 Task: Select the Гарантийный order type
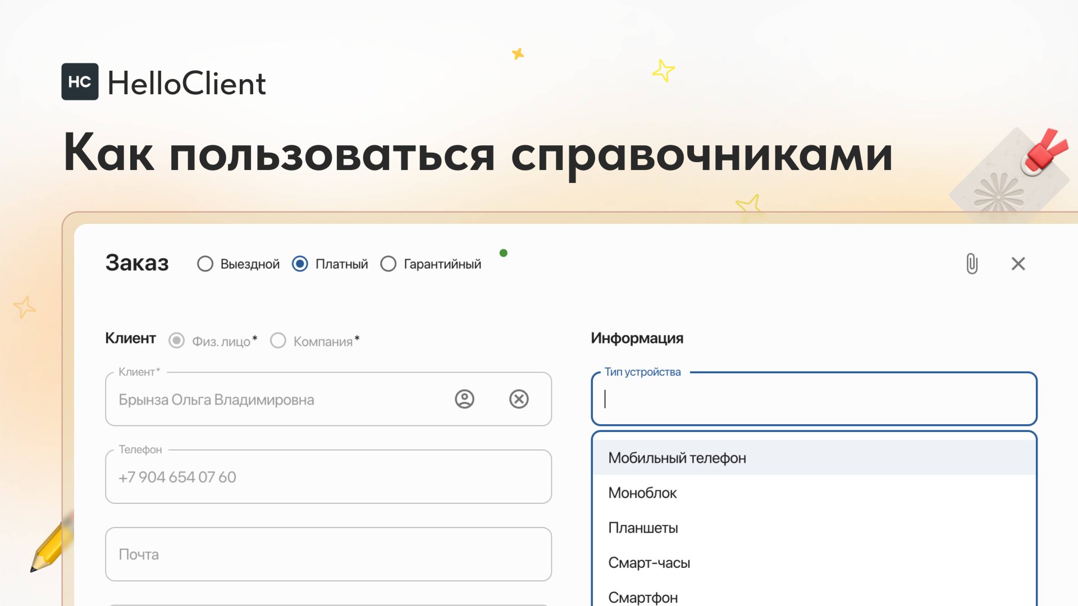(x=389, y=264)
